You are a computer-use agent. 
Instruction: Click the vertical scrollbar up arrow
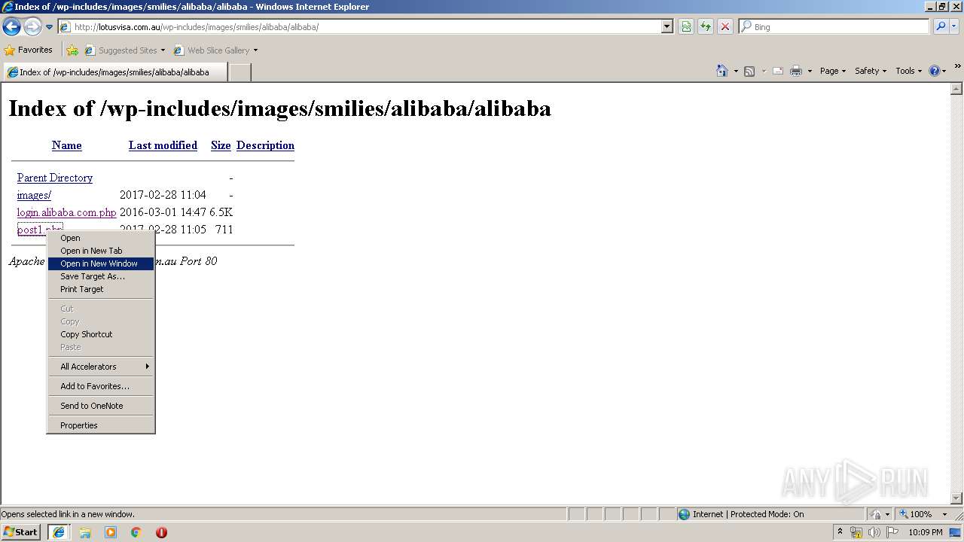coord(957,89)
